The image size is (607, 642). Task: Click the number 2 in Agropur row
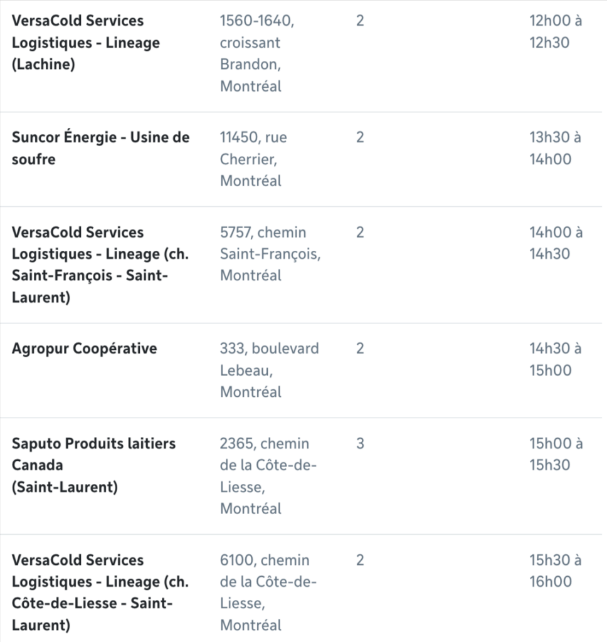360,349
